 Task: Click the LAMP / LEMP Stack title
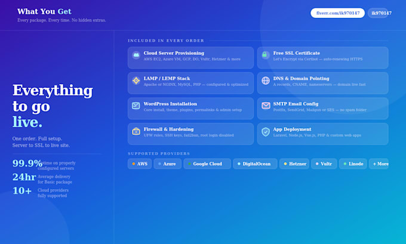[167, 78]
